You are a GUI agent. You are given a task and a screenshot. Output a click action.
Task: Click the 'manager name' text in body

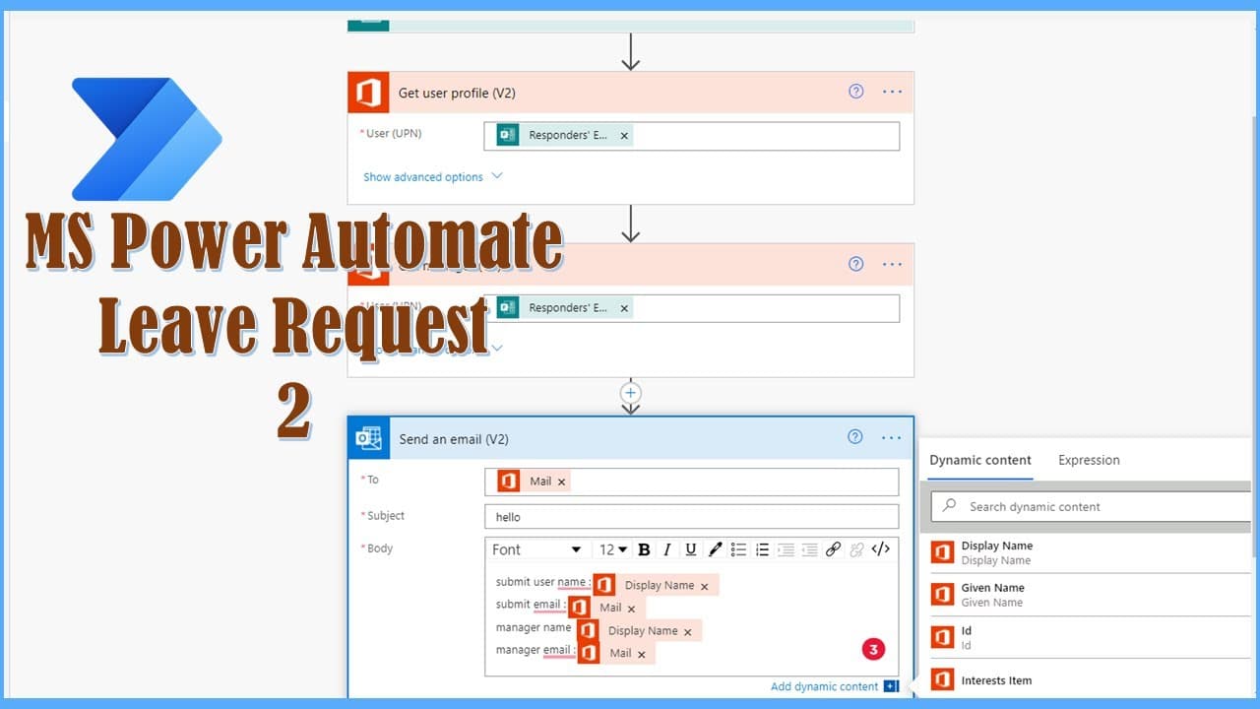pos(534,627)
